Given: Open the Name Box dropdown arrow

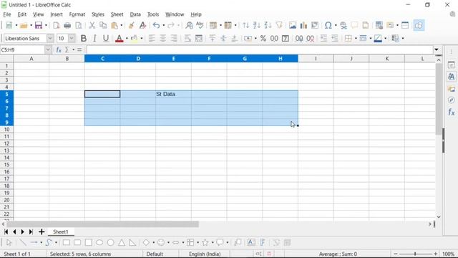Looking at the screenshot, I should click(48, 49).
